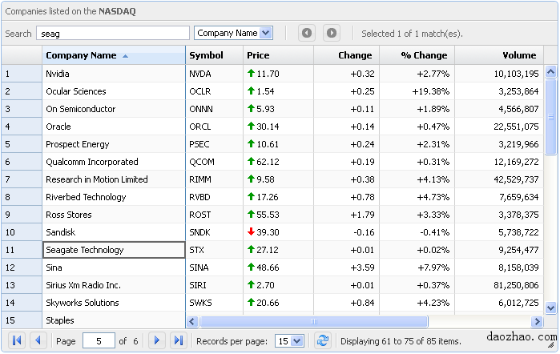Image resolution: width=560 pixels, height=354 pixels.
Task: Click the vertical scrollbar down arrow
Action: [x=550, y=308]
